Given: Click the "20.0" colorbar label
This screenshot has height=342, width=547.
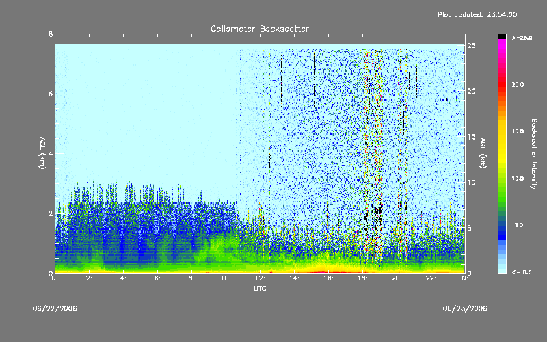Looking at the screenshot, I should (x=518, y=84).
